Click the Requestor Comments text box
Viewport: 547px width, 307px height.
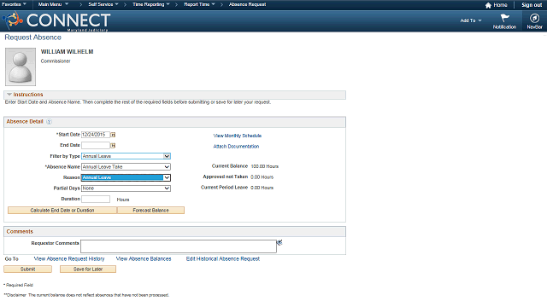pos(179,246)
